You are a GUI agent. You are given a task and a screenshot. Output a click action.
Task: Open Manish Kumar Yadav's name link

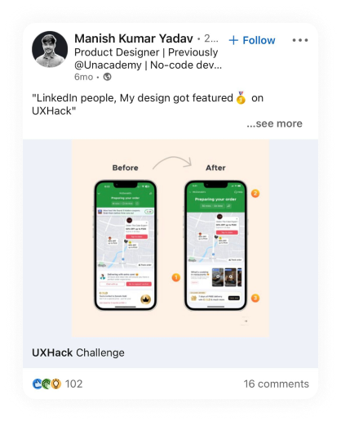[134, 38]
